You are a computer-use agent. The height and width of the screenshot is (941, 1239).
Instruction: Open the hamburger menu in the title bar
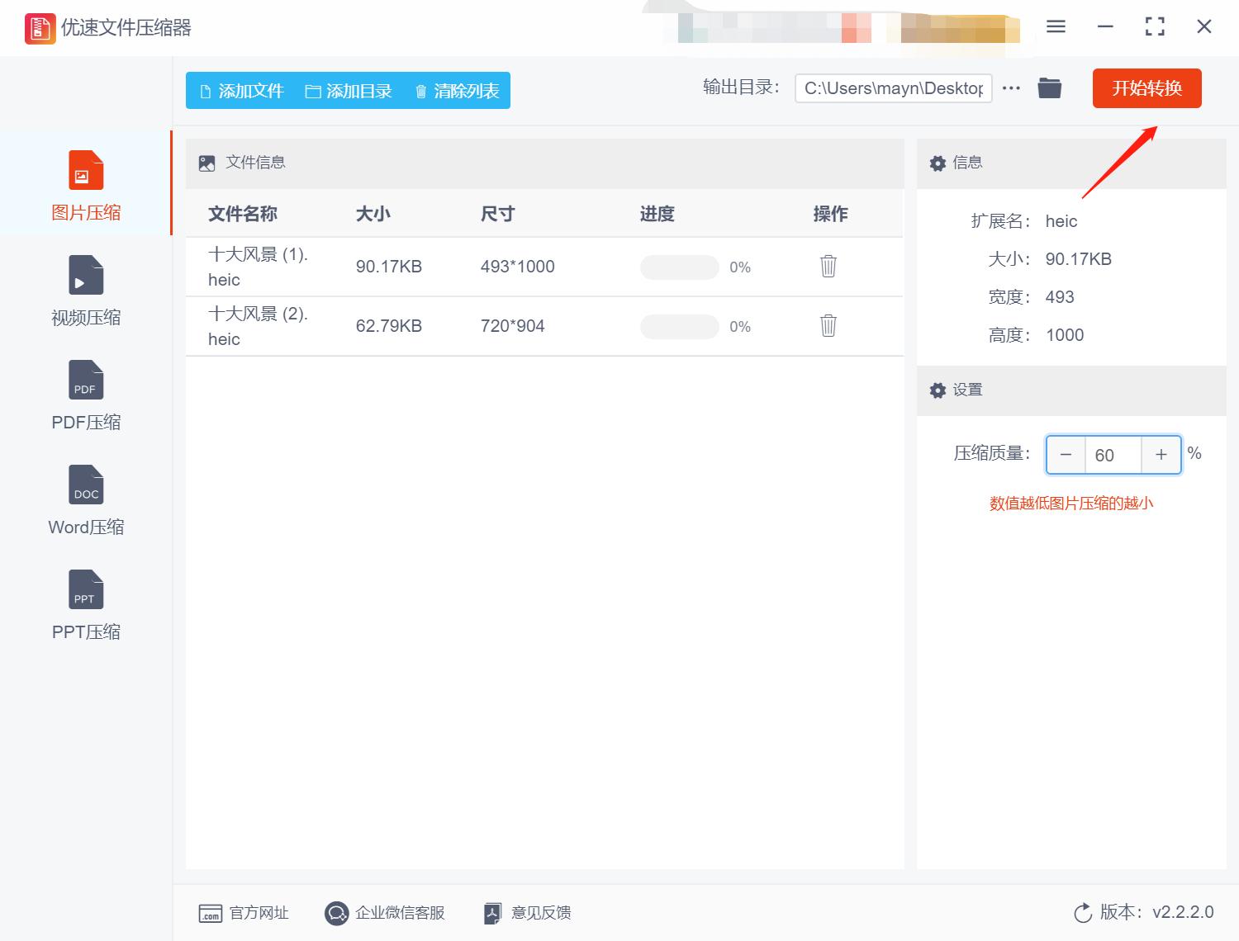pyautogui.click(x=1055, y=26)
